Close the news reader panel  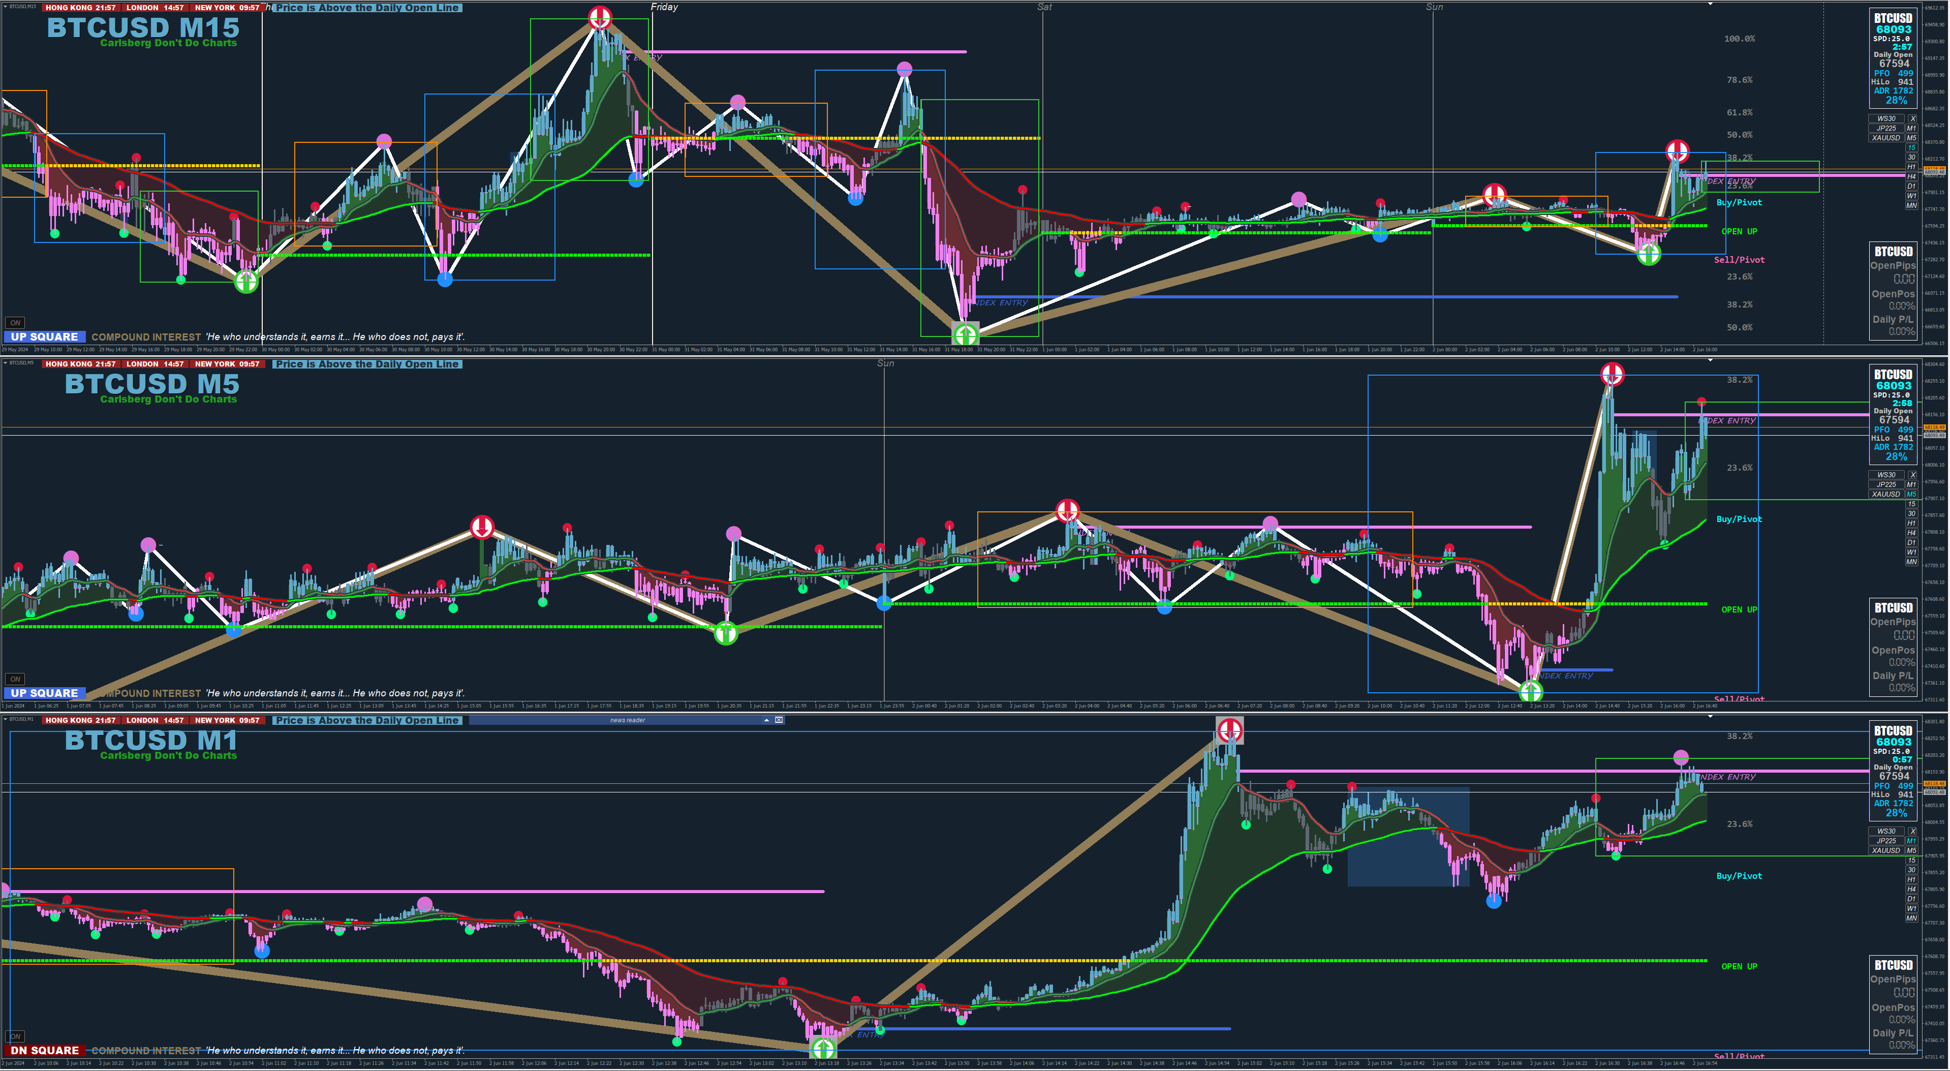point(779,720)
